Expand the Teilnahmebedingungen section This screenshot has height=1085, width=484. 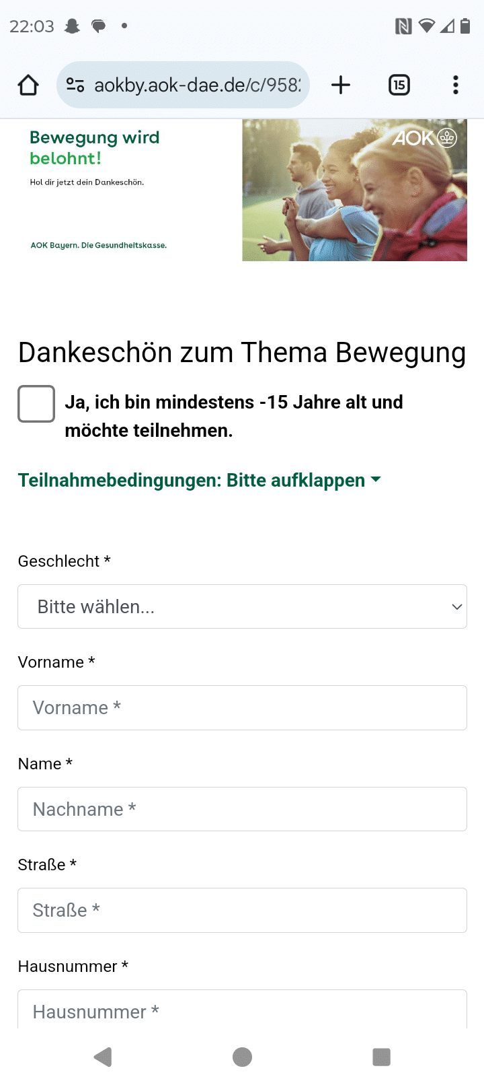[199, 481]
